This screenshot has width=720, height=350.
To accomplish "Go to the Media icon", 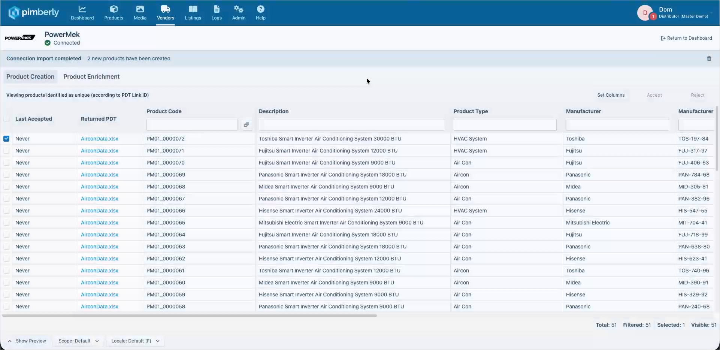I will pos(140,9).
